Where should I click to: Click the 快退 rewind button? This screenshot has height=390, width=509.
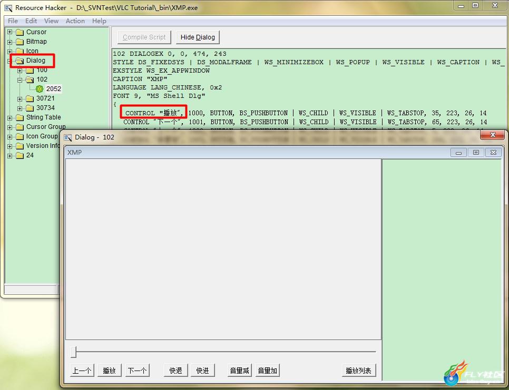(x=175, y=371)
